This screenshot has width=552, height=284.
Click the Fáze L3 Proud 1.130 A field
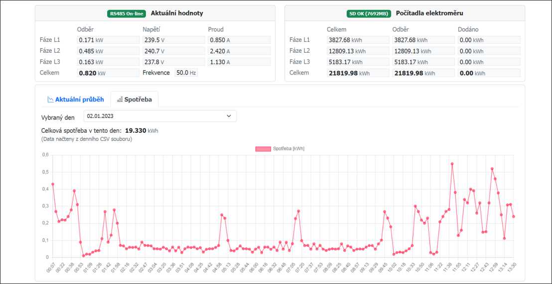point(239,62)
